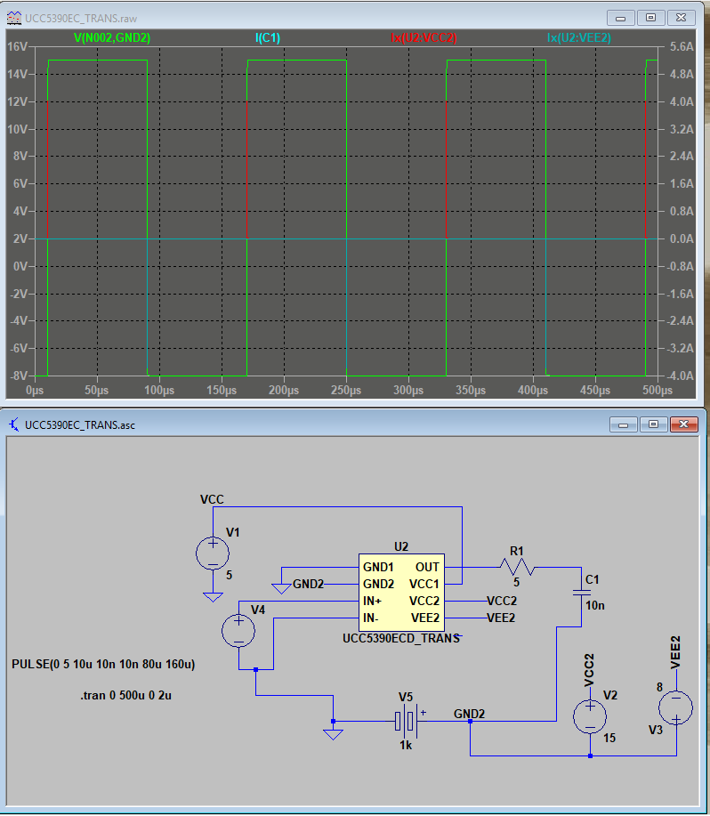Click the waveform window title icon

click(x=14, y=18)
